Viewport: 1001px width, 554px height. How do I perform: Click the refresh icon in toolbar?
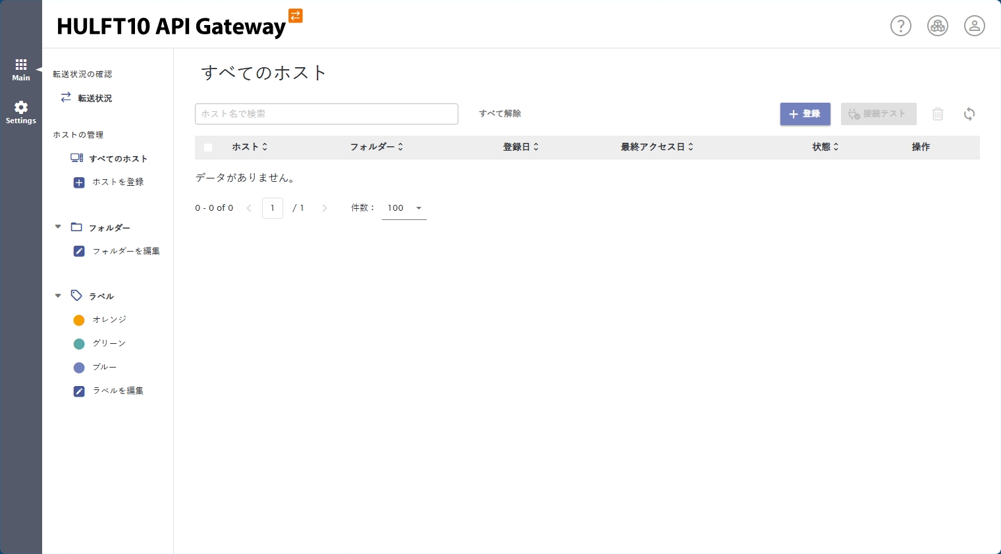[969, 114]
